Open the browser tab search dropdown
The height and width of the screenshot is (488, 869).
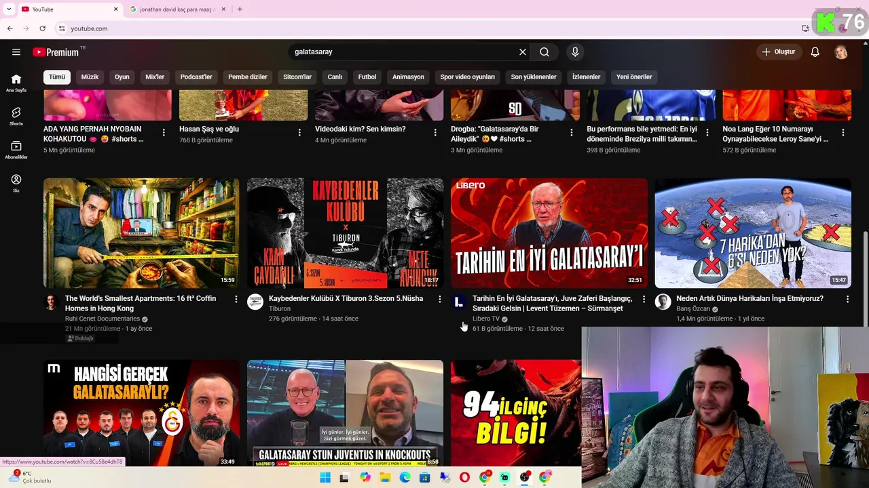(x=9, y=9)
